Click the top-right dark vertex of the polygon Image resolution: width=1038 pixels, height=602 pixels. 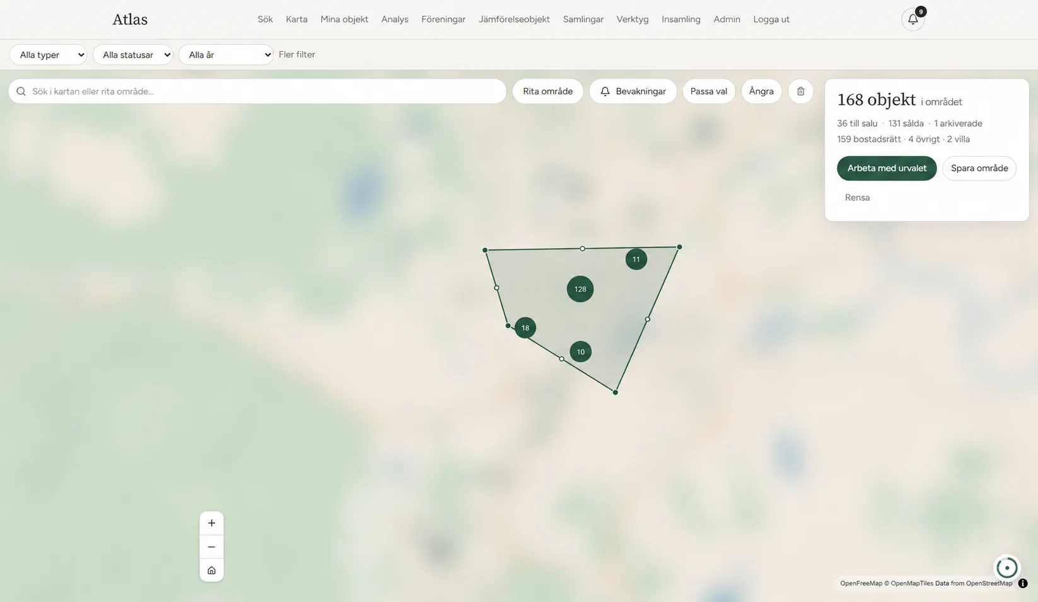coord(679,247)
